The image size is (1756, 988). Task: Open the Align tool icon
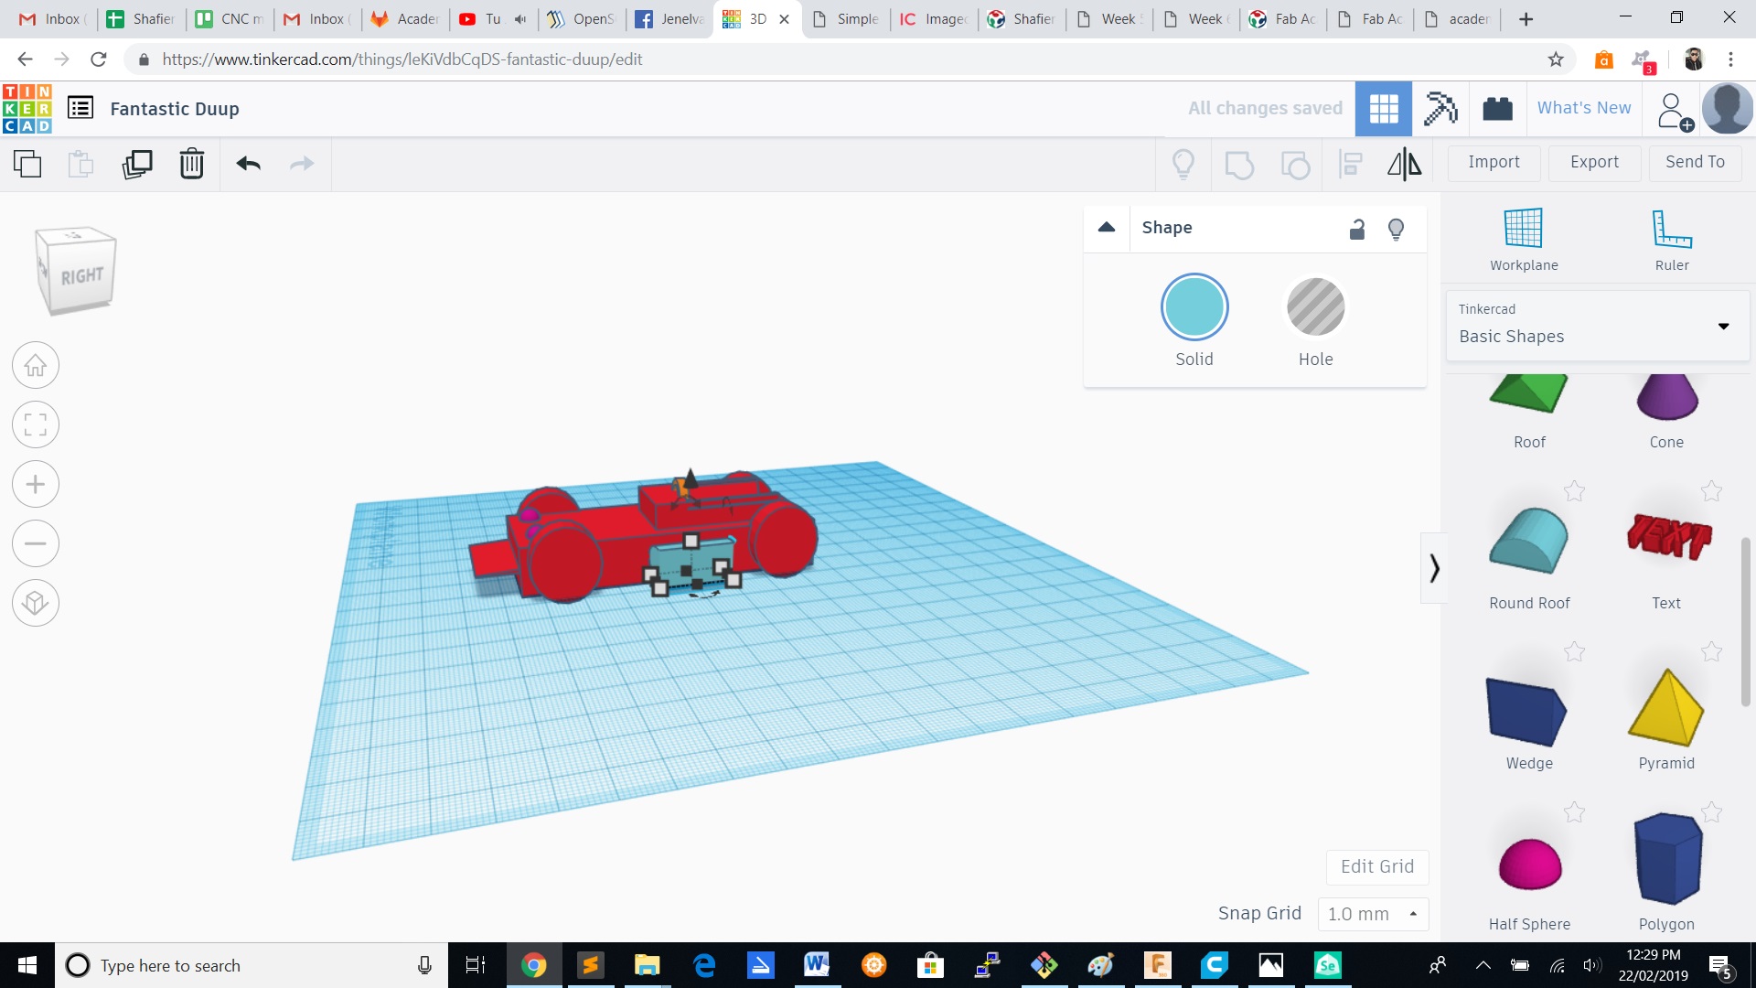[1350, 164]
